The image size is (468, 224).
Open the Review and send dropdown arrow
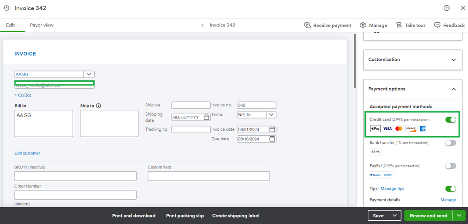458,216
